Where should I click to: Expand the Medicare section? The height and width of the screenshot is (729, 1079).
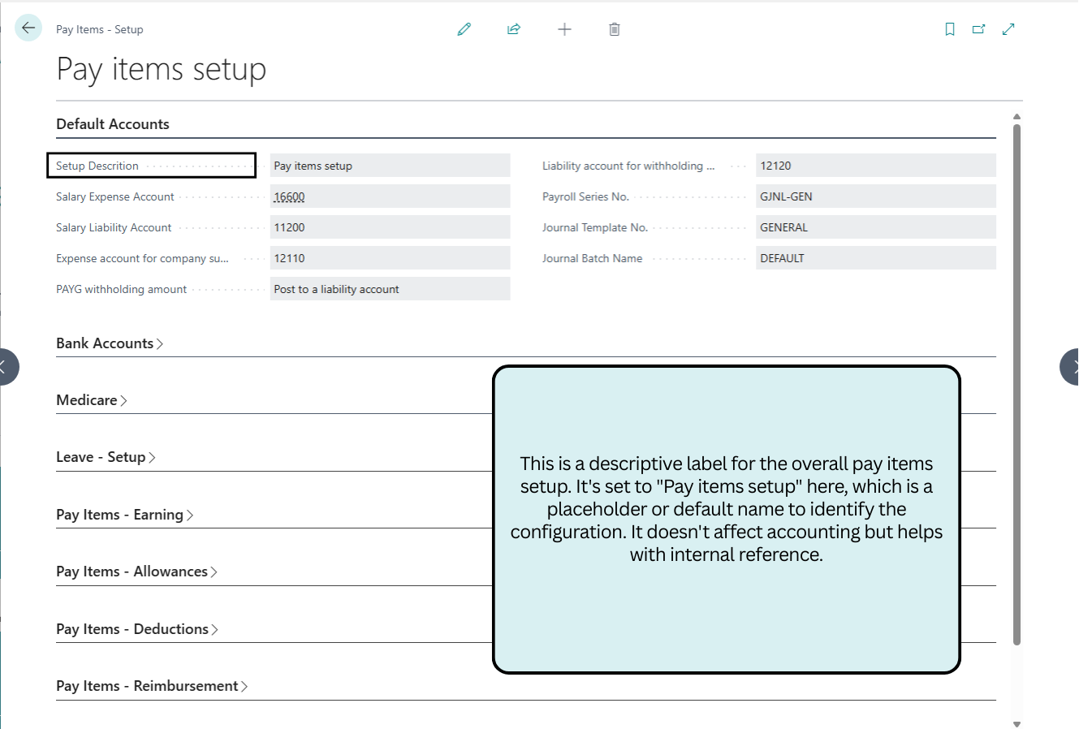click(x=91, y=400)
